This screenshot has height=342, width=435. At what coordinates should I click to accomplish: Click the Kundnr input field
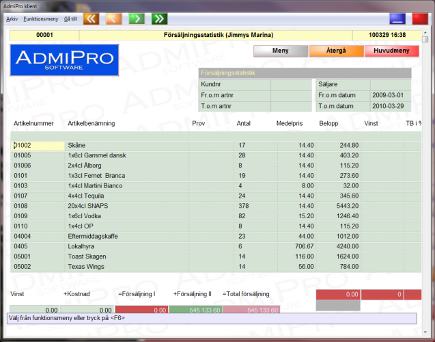(x=292, y=84)
